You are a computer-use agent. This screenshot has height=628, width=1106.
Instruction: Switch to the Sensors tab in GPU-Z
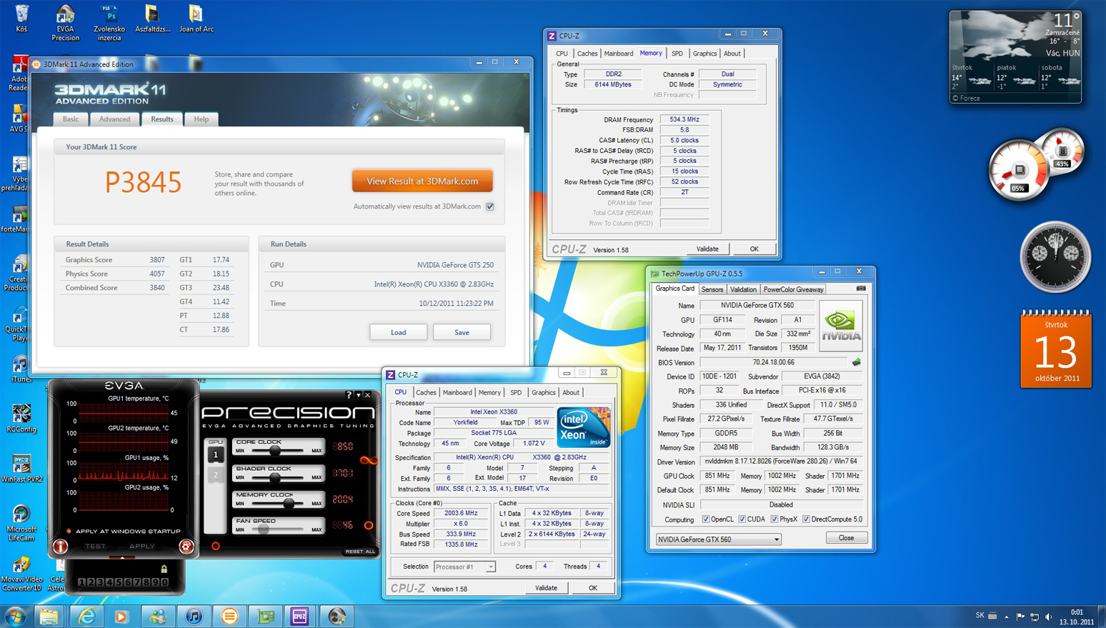tap(712, 289)
